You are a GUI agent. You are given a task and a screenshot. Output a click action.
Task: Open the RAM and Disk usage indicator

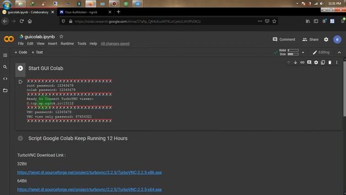(x=289, y=52)
